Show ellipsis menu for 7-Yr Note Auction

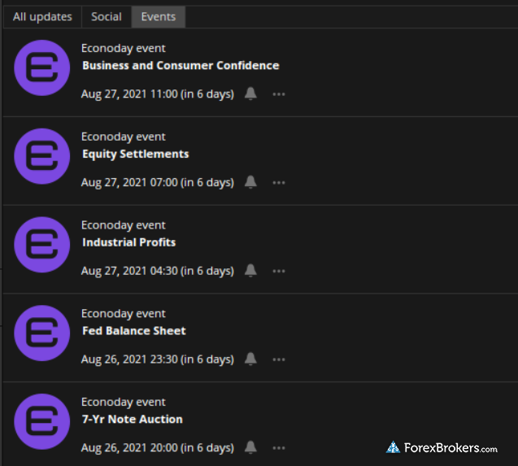coord(278,448)
